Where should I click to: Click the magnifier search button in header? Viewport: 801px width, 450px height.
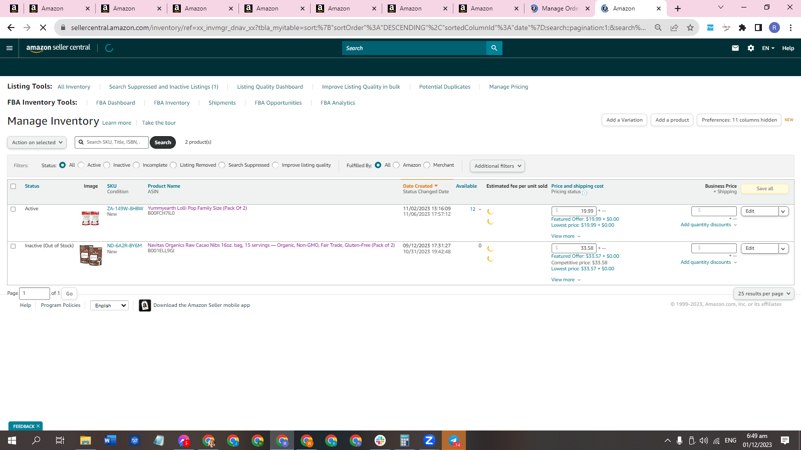[x=494, y=48]
